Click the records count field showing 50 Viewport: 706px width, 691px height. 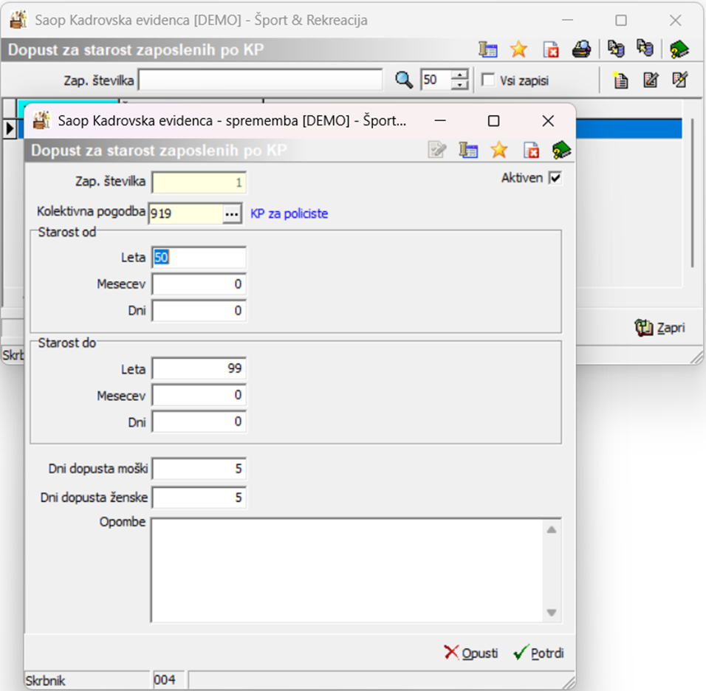(436, 80)
